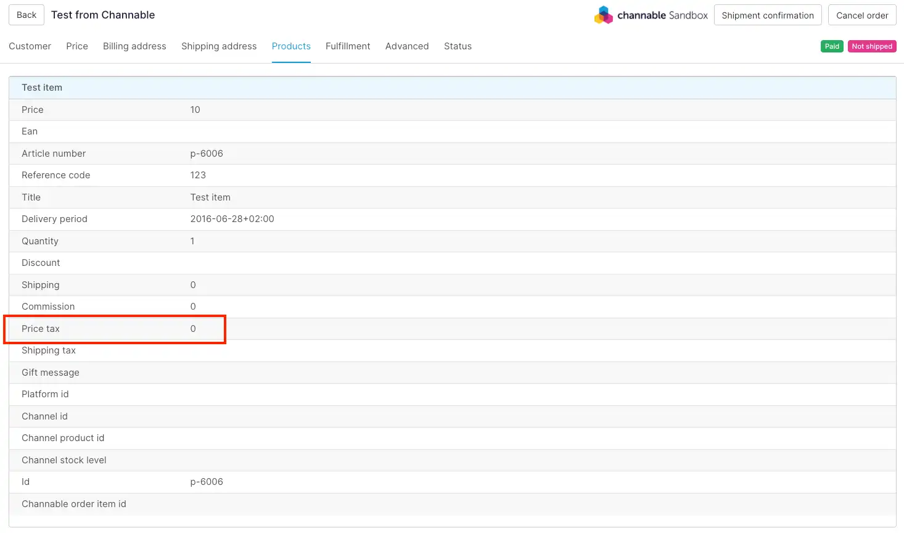
Task: Go to the Billing address tab
Action: click(x=134, y=46)
